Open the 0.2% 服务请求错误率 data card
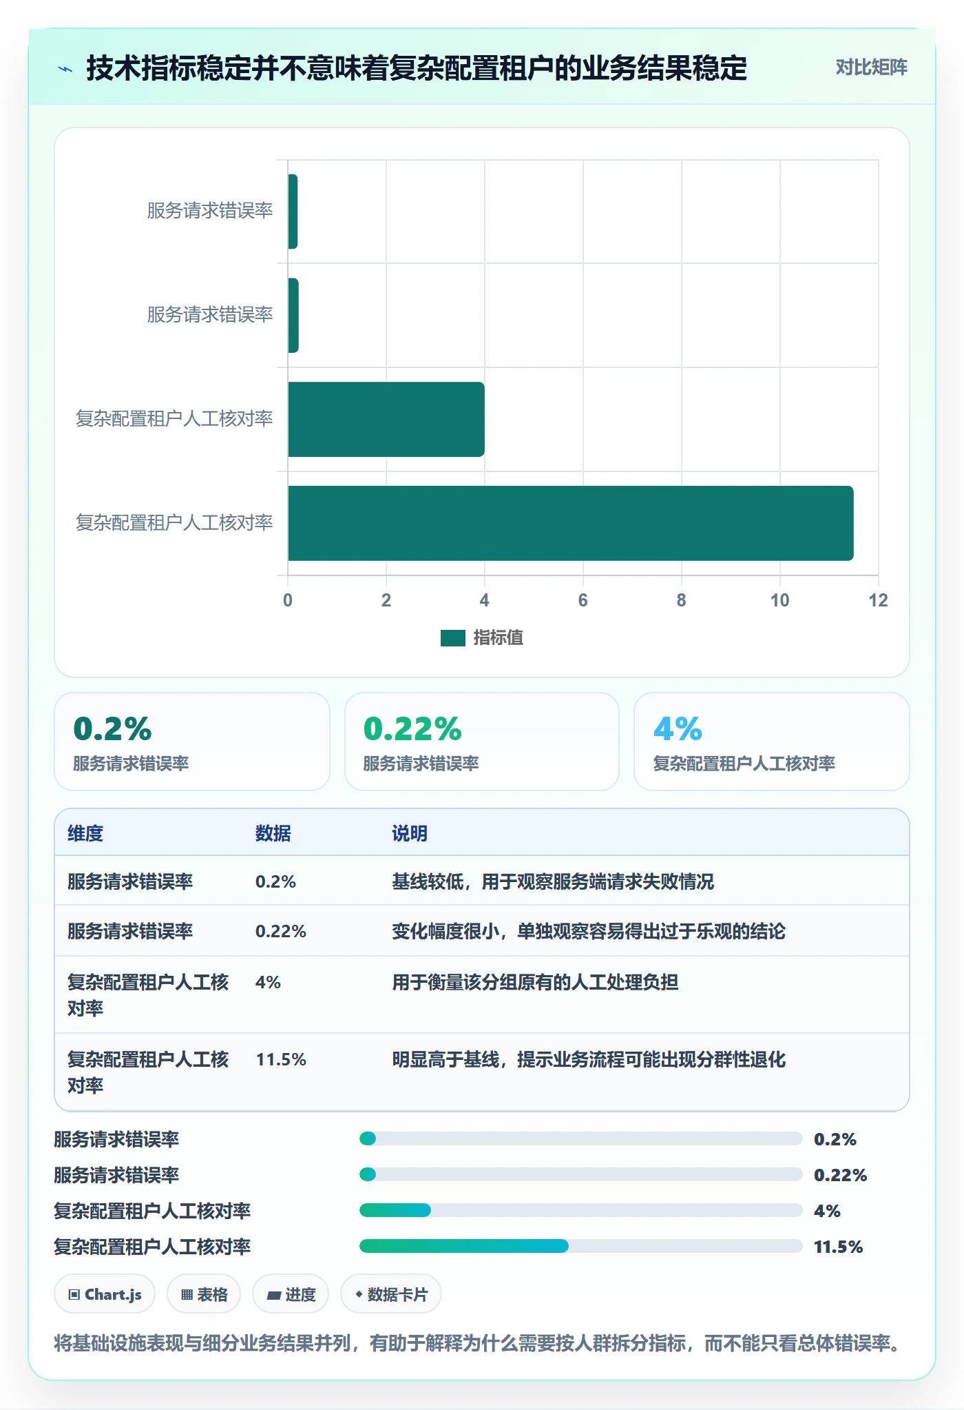Viewport: 964px width, 1410px height. tap(192, 742)
